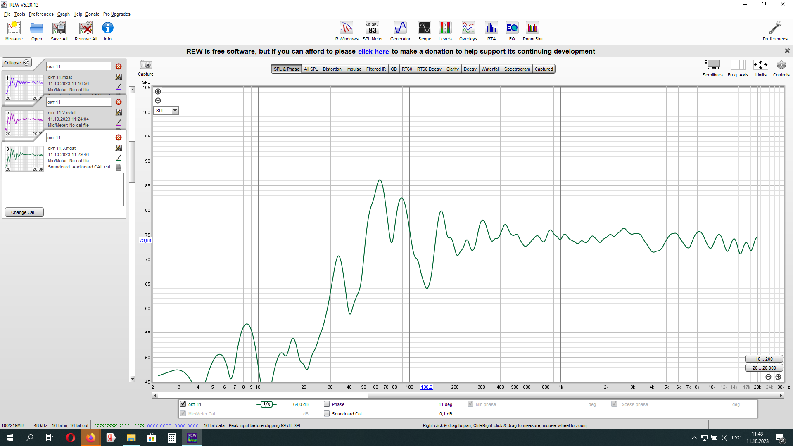This screenshot has width=793, height=446.
Task: Open a measurement file with Open icon
Action: point(37,31)
